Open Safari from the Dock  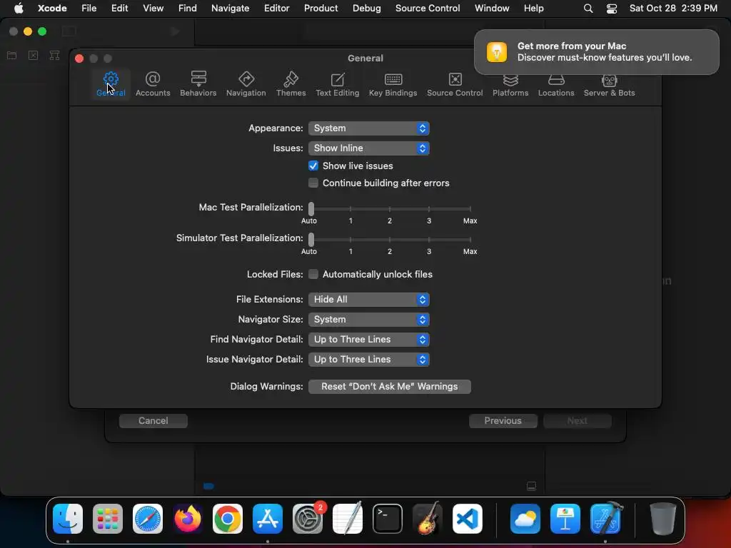tap(148, 519)
